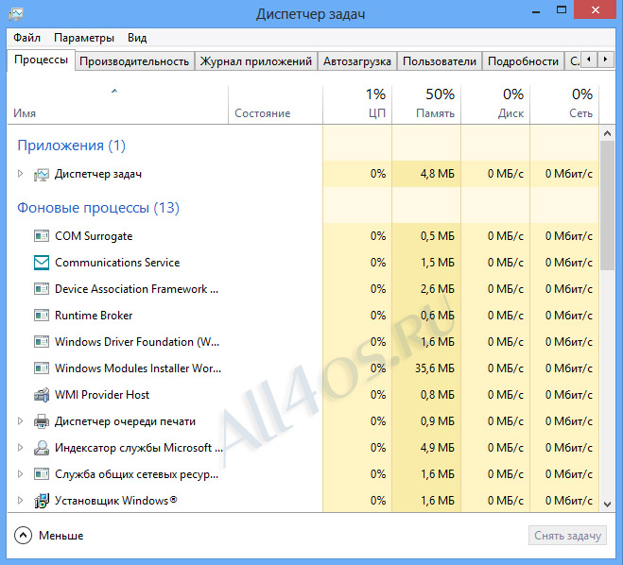Image resolution: width=623 pixels, height=565 pixels.
Task: Click the Установщик Windows icon
Action: pyautogui.click(x=42, y=501)
